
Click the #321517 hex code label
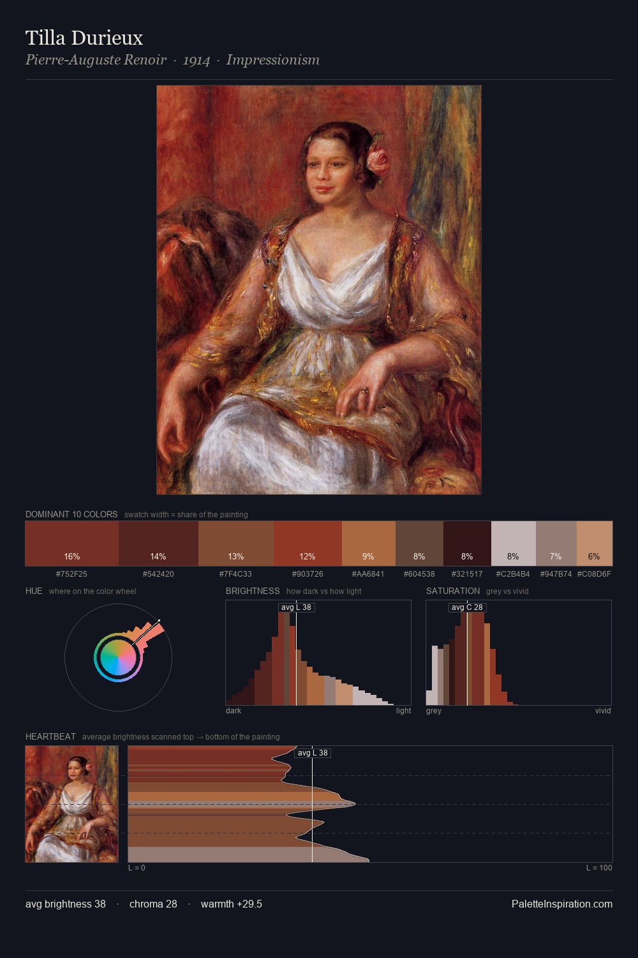(467, 574)
